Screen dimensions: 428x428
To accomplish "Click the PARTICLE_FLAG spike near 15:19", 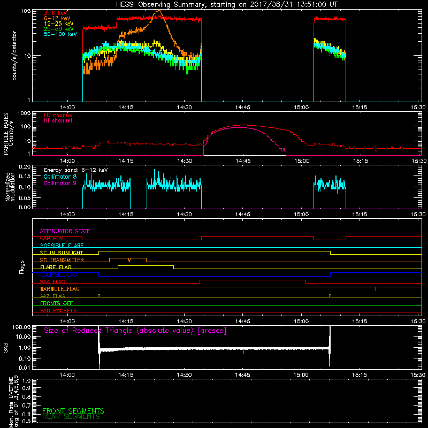I will pos(376,289).
